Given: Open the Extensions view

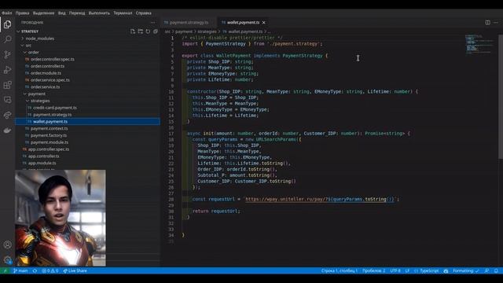Looking at the screenshot, I should pos(7,85).
